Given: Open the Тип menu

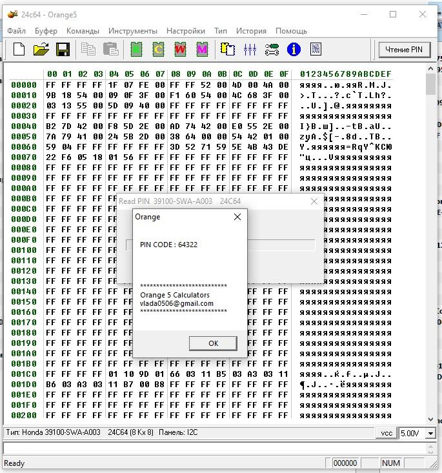Looking at the screenshot, I should (x=221, y=31).
